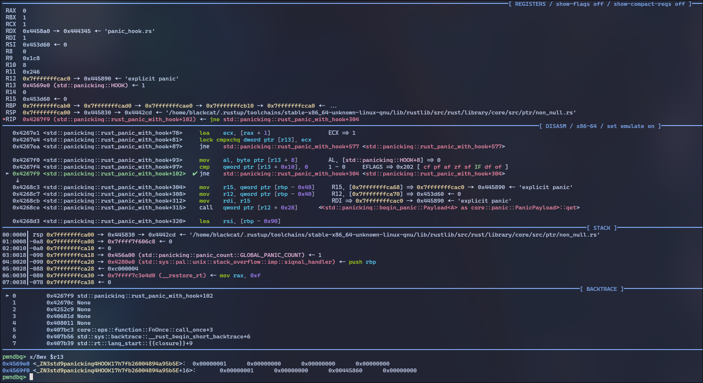Viewport: 703px width, 383px height.
Task: Select the STACK section header
Action: pyautogui.click(x=602, y=228)
